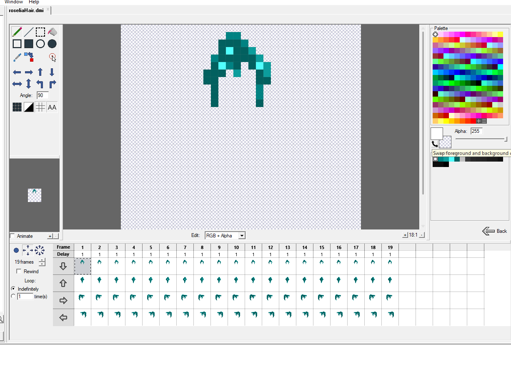This screenshot has width=511, height=374.
Task: Choose the replace color tool
Action: click(x=28, y=57)
